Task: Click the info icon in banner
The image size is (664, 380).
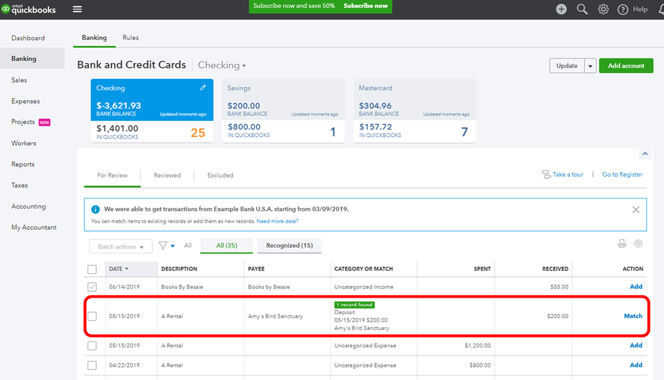Action: (95, 209)
